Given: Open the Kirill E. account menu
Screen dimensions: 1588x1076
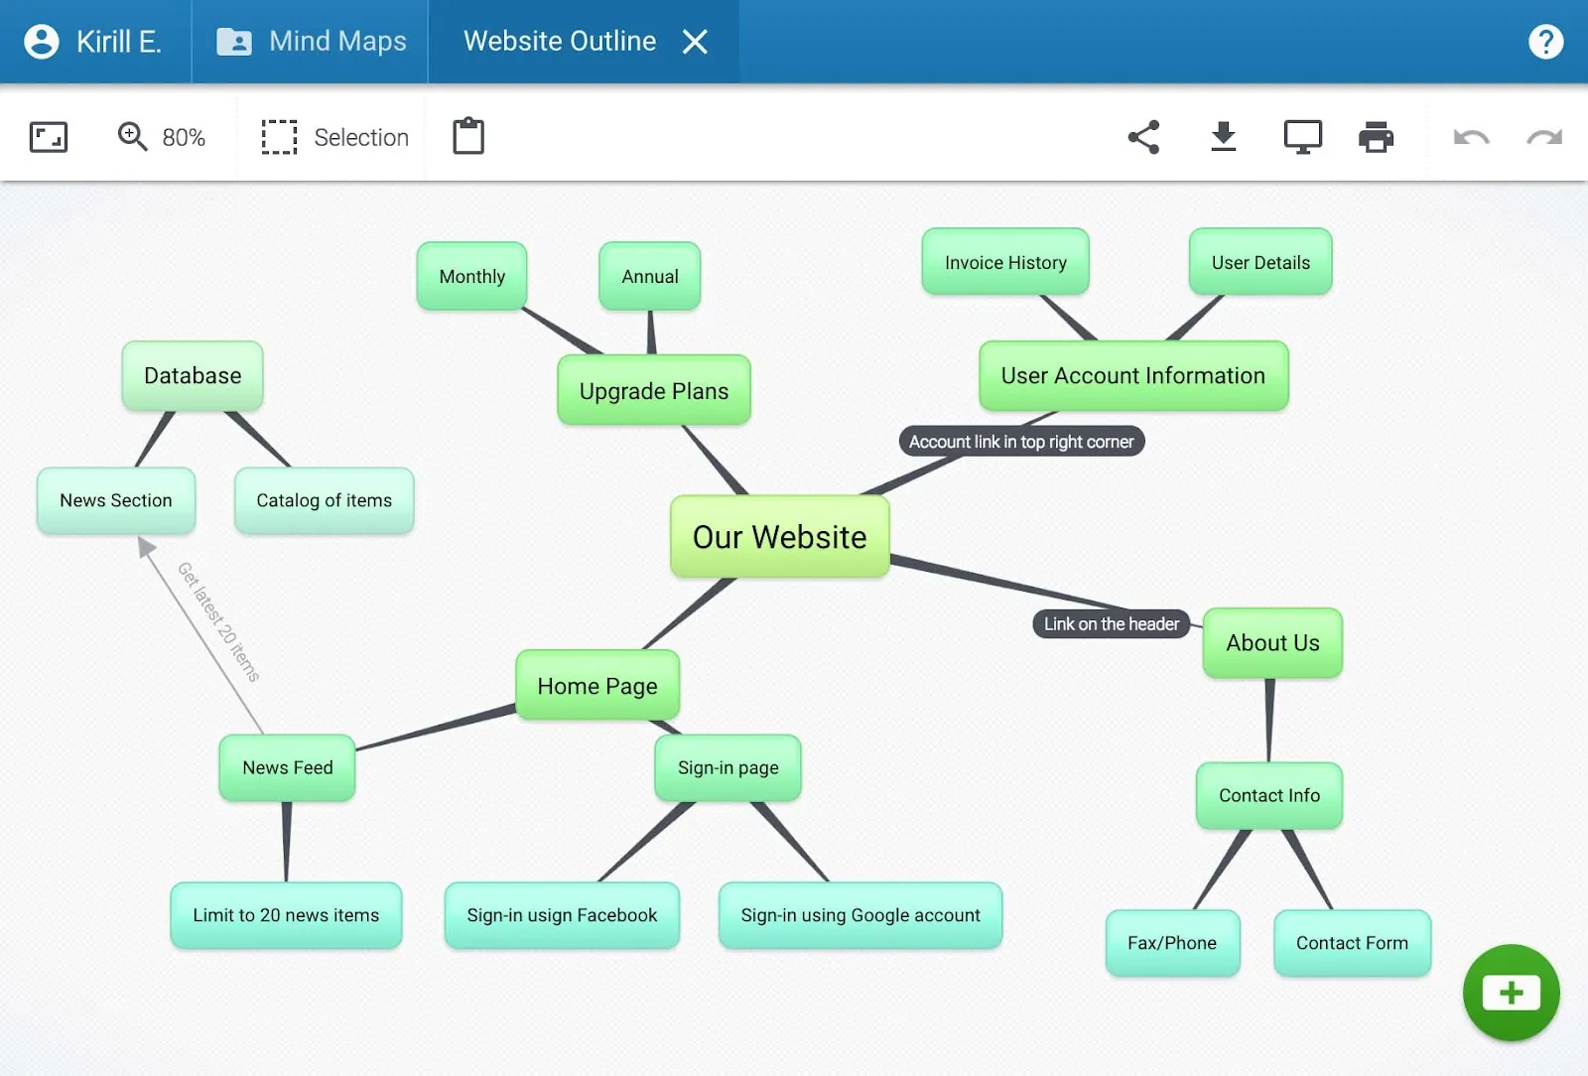Looking at the screenshot, I should coord(94,42).
